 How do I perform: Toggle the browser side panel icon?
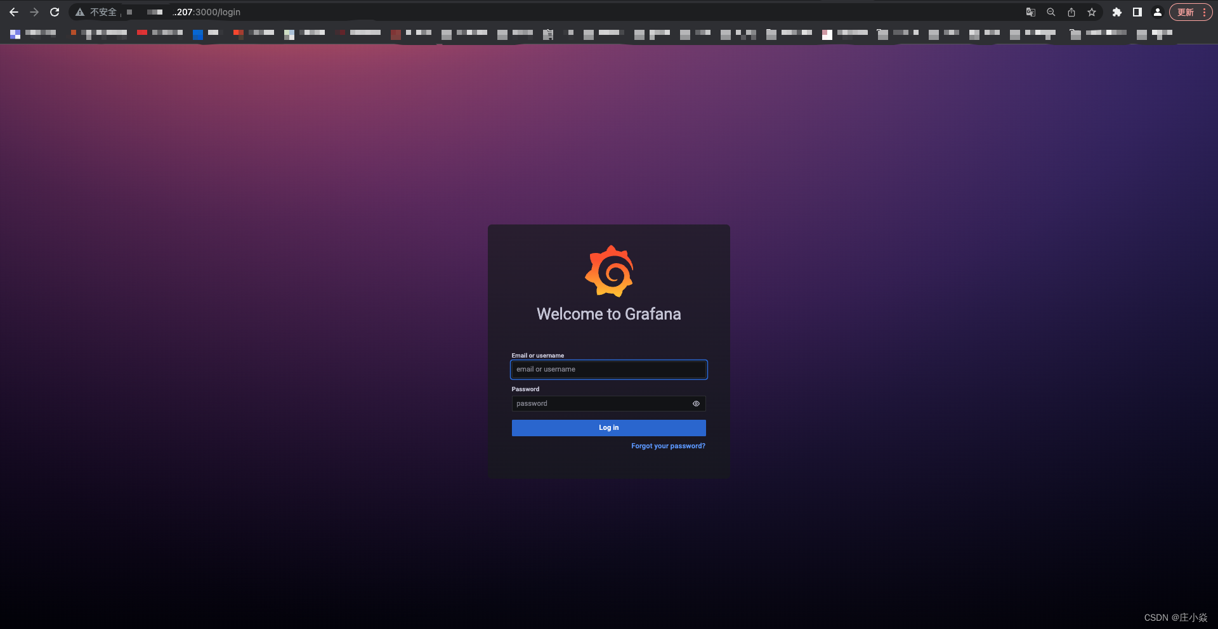point(1137,12)
